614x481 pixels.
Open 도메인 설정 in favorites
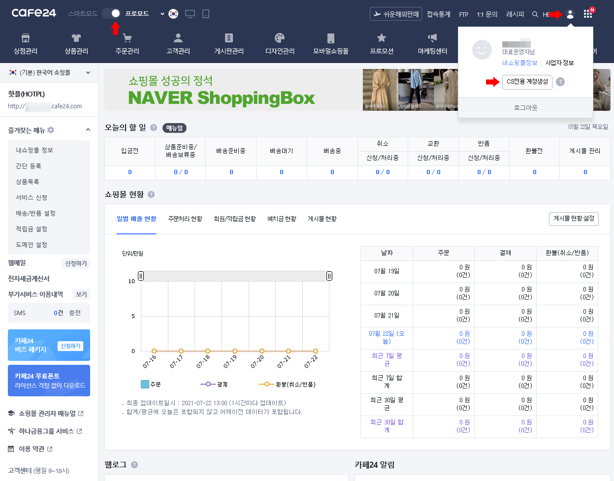pos(32,245)
